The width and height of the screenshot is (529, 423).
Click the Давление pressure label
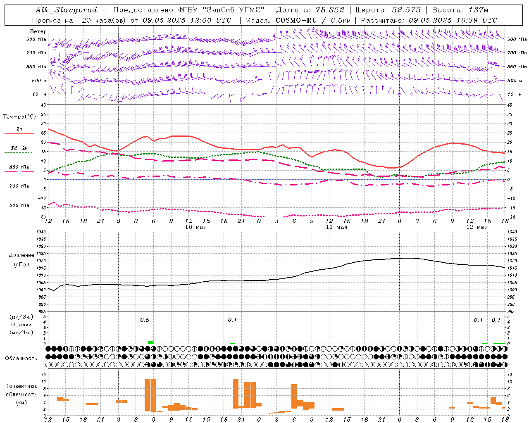tap(21, 255)
